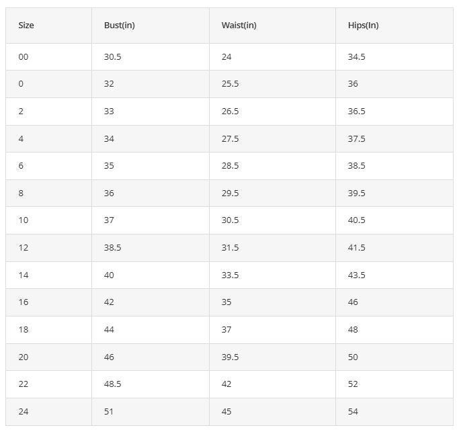Select bust value 48.5 in size 22 row
This screenshot has height=434, width=459.
click(x=113, y=384)
